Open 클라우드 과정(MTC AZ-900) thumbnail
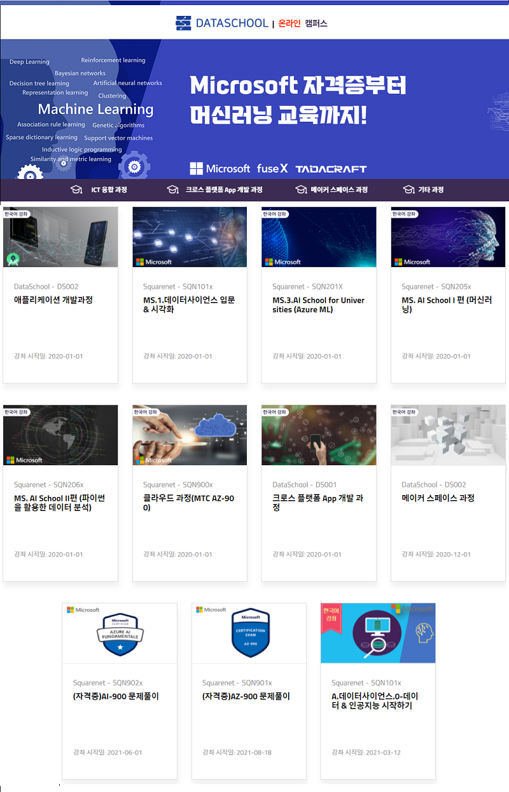 [x=190, y=435]
